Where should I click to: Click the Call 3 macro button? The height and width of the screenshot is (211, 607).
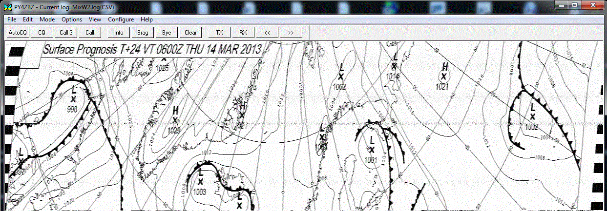[66, 33]
